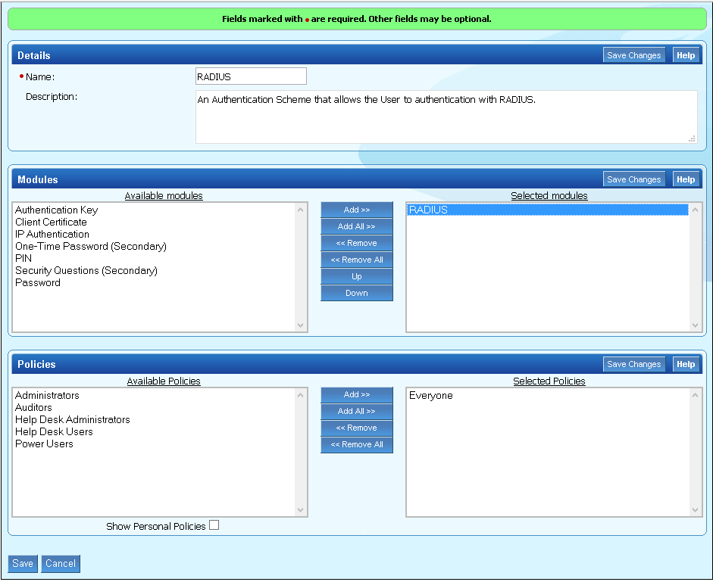
Task: Move selected module Up
Action: (356, 276)
